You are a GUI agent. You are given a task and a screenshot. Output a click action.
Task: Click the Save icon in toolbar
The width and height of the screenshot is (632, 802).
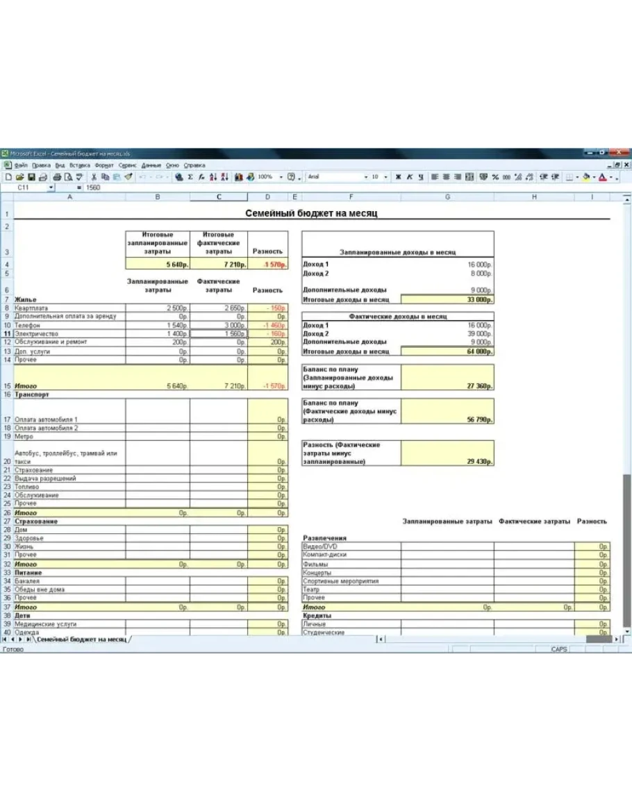click(x=32, y=177)
